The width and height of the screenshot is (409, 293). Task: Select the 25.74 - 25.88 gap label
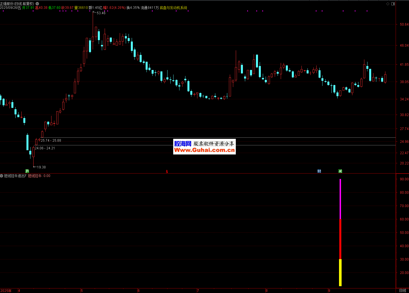(51, 141)
